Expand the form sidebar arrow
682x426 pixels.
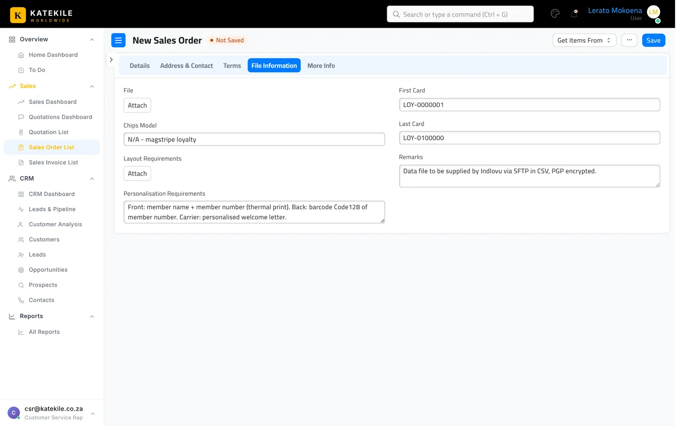click(111, 60)
